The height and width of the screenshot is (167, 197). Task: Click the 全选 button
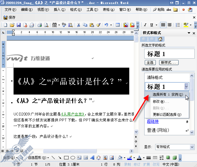[x=150, y=63]
